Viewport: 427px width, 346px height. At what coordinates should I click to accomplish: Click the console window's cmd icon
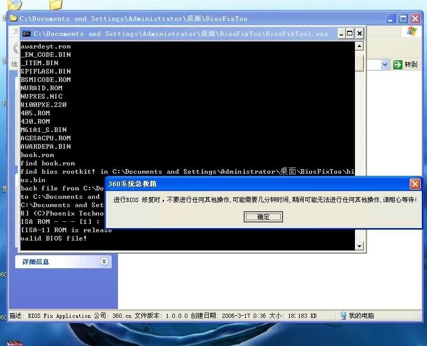pyautogui.click(x=27, y=33)
